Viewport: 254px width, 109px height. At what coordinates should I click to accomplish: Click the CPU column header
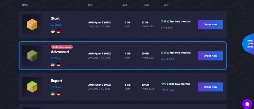(91, 5)
